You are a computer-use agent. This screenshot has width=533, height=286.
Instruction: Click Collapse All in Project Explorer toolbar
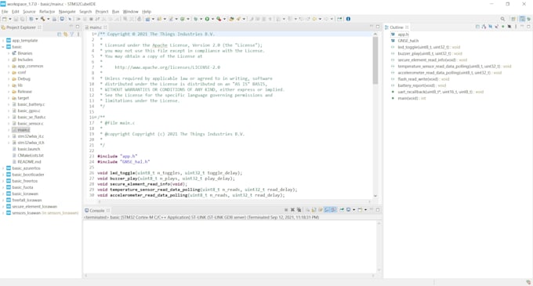tap(59, 34)
